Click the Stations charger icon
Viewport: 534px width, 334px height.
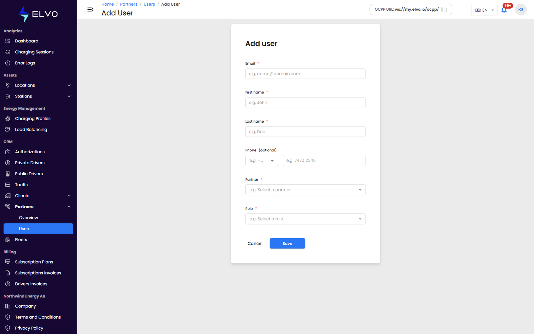(8, 96)
